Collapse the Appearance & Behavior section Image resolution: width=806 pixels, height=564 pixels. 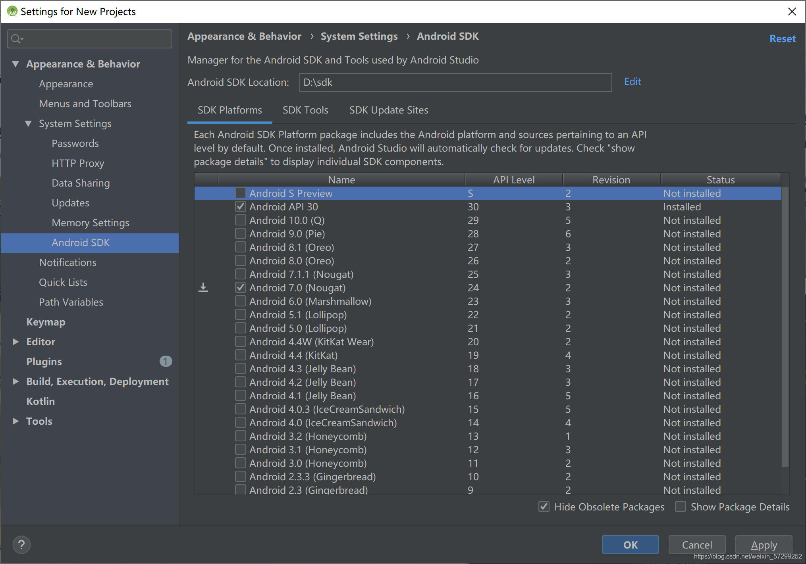[15, 64]
